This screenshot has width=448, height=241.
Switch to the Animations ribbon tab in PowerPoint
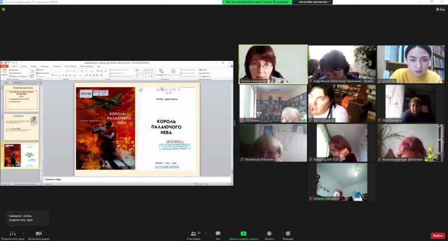coord(57,66)
